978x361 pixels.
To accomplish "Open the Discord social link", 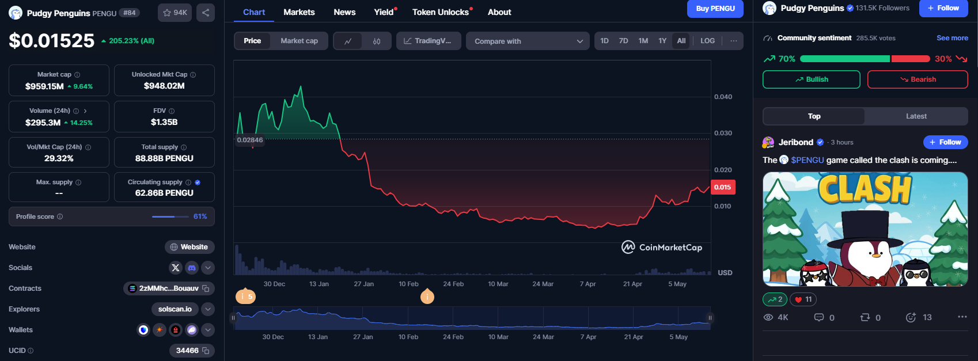I will [x=192, y=268].
